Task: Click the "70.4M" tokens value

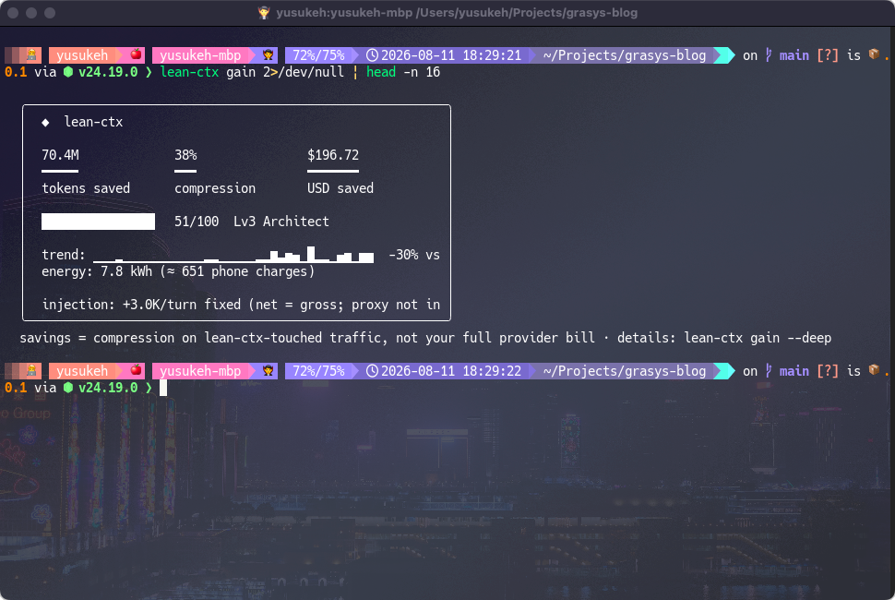Action: [x=60, y=155]
